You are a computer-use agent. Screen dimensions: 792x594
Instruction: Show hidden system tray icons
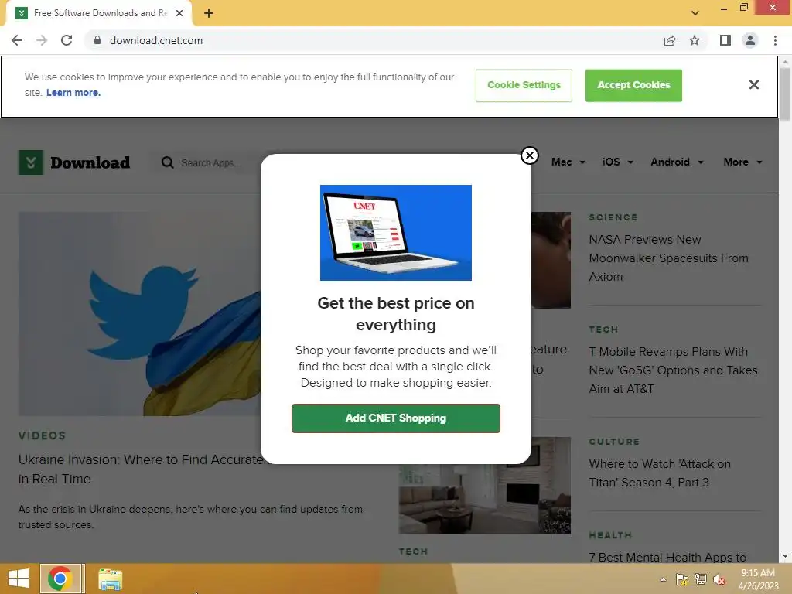pos(663,579)
